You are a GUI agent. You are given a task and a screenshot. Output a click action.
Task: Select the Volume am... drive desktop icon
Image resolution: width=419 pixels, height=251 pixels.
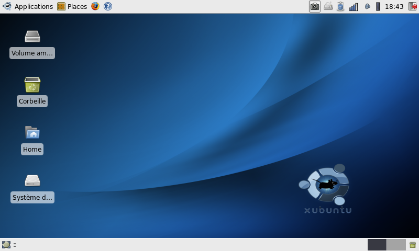pos(32,36)
